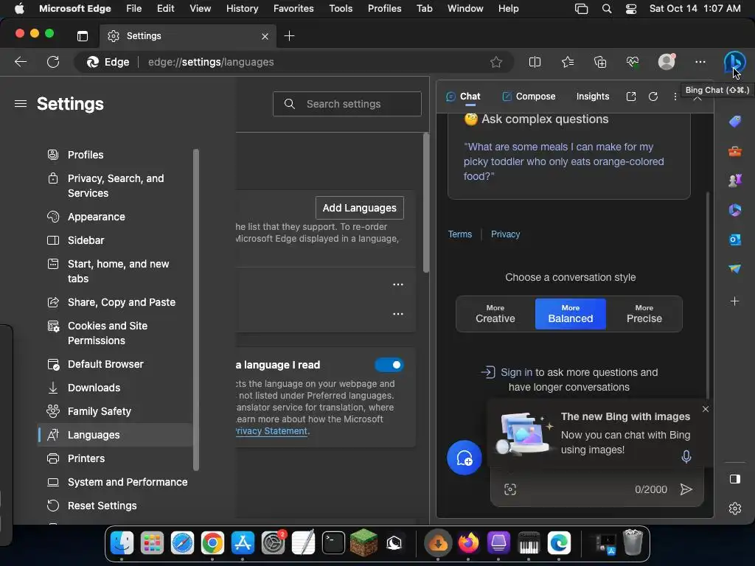
Task: Click the Add Languages button
Action: tap(360, 208)
